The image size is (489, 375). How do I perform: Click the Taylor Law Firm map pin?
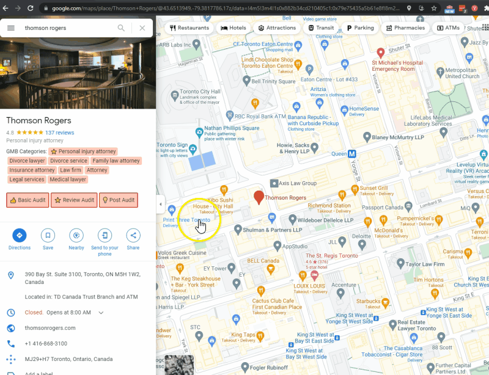(x=400, y=264)
